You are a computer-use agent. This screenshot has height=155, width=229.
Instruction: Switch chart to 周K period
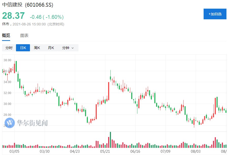[x=37, y=48]
